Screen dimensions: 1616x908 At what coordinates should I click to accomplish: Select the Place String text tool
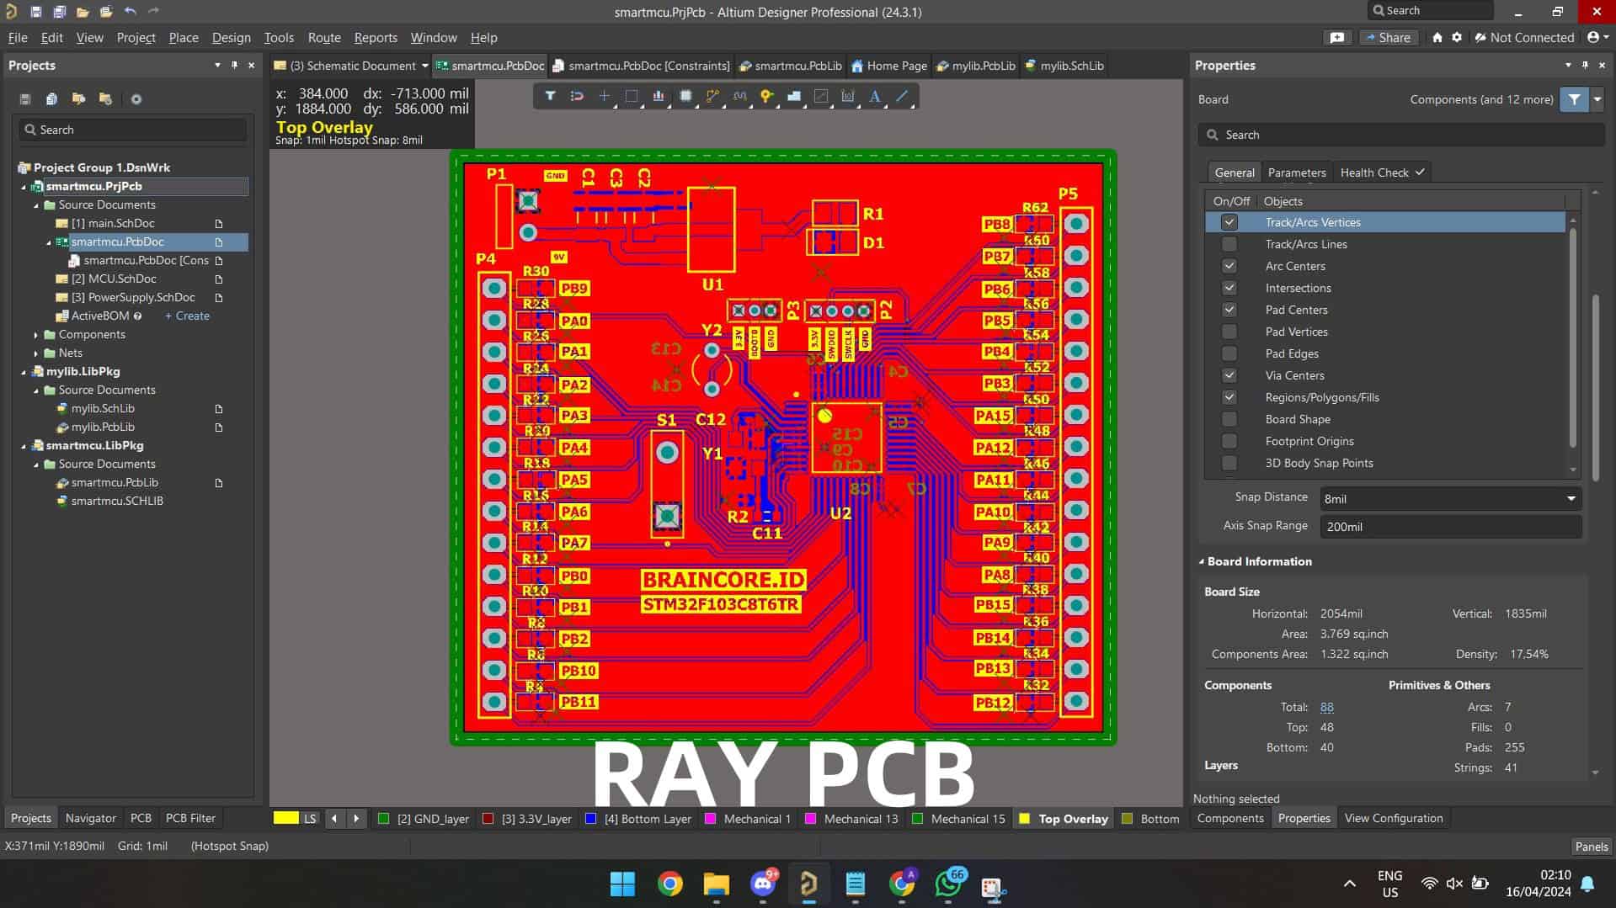pos(874,96)
